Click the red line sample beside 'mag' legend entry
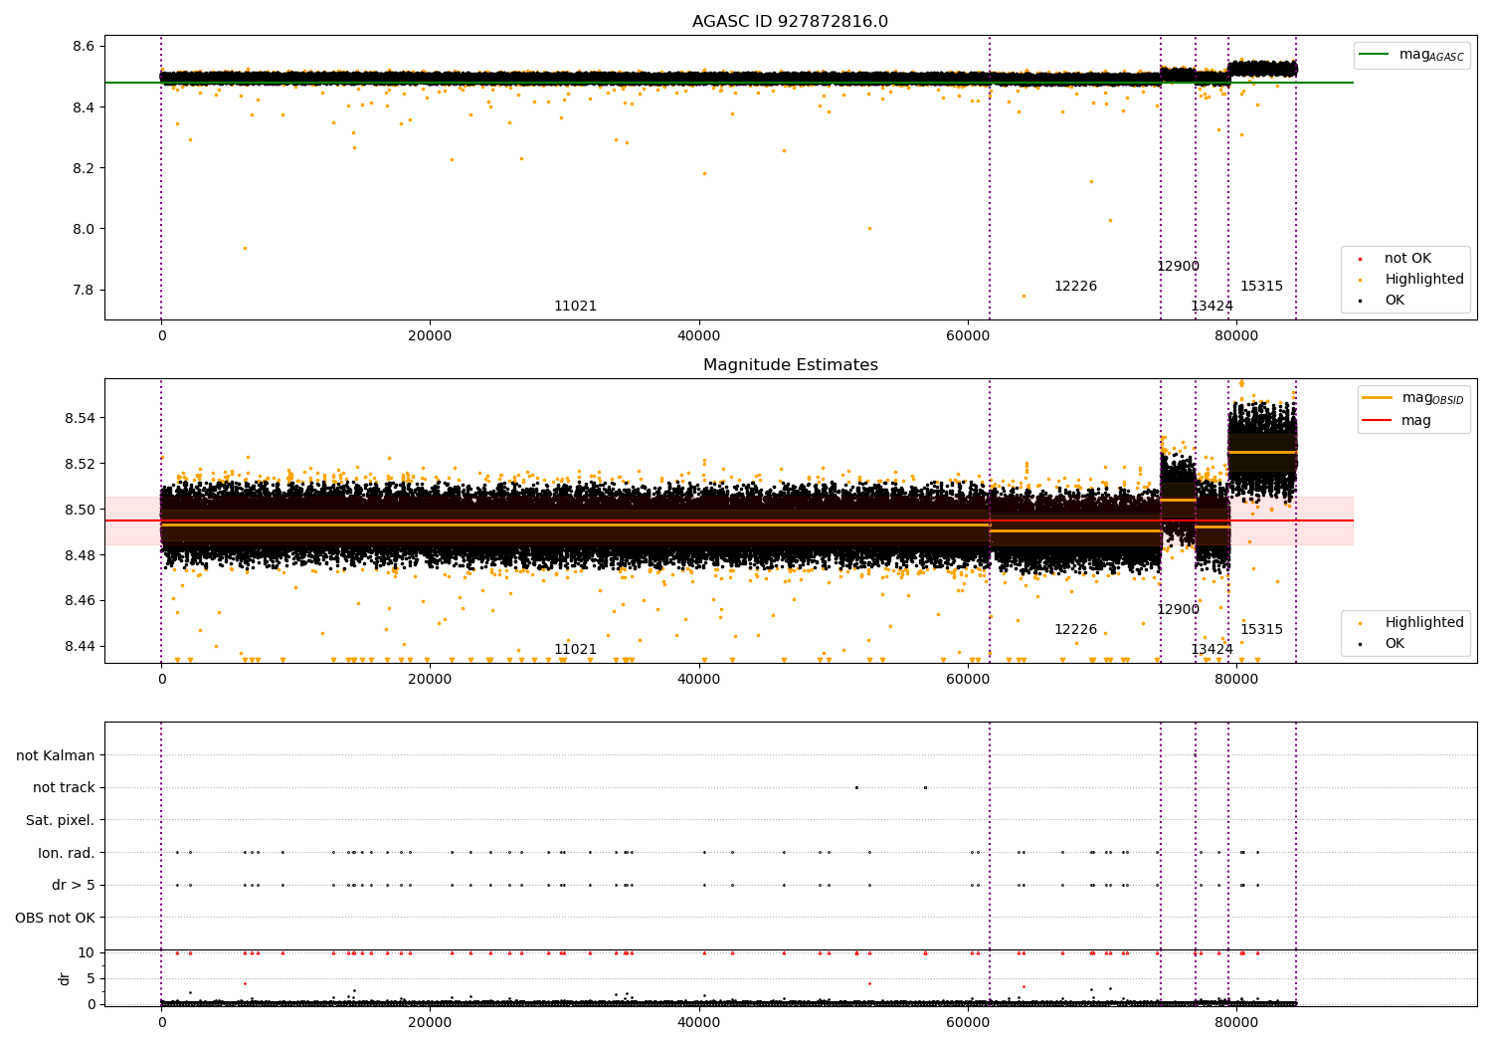The image size is (1492, 1045). (x=1377, y=421)
